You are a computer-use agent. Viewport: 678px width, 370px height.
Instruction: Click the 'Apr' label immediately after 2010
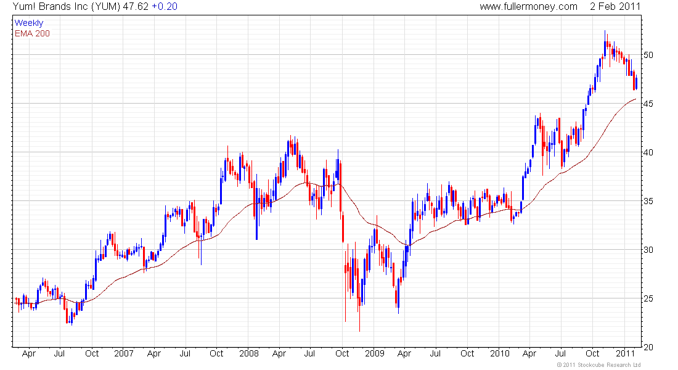[529, 353]
